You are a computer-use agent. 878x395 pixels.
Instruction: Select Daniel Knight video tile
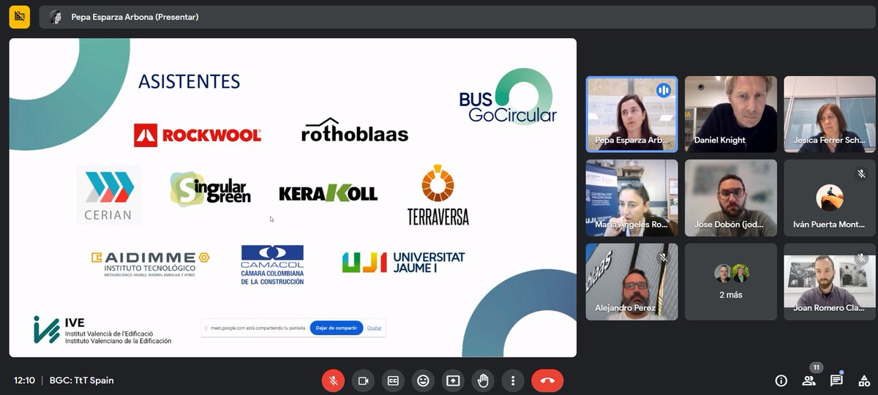click(731, 114)
